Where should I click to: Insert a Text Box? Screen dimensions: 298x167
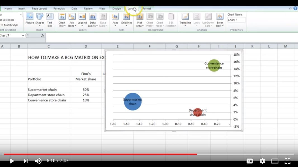pyautogui.click(x=50, y=19)
